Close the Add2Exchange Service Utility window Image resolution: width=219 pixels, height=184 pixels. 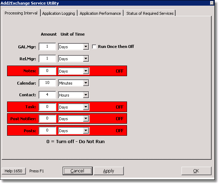(212, 3)
